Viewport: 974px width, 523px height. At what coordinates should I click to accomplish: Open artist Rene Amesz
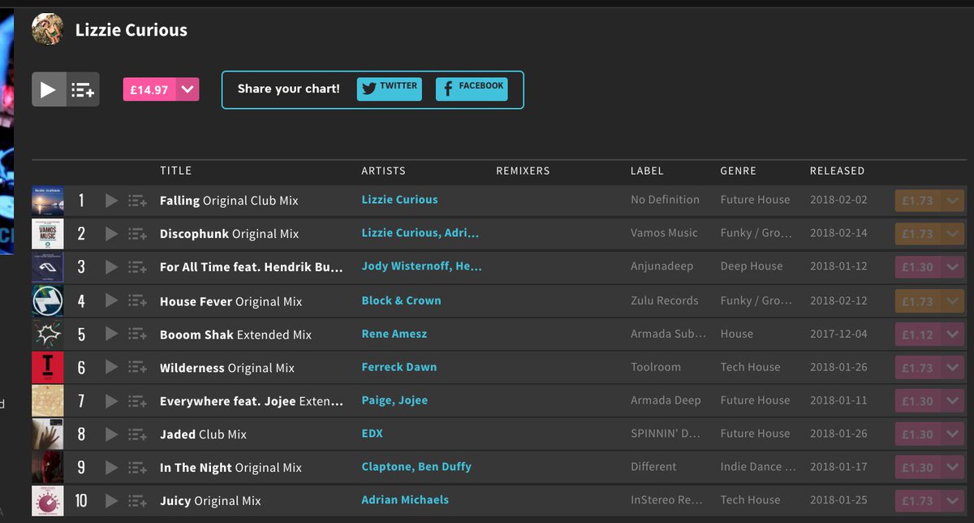pos(394,334)
